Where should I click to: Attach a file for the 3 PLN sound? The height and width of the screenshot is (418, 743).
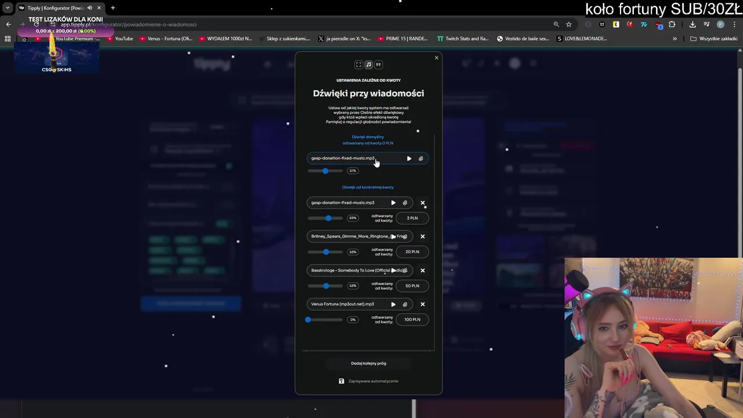tap(405, 203)
